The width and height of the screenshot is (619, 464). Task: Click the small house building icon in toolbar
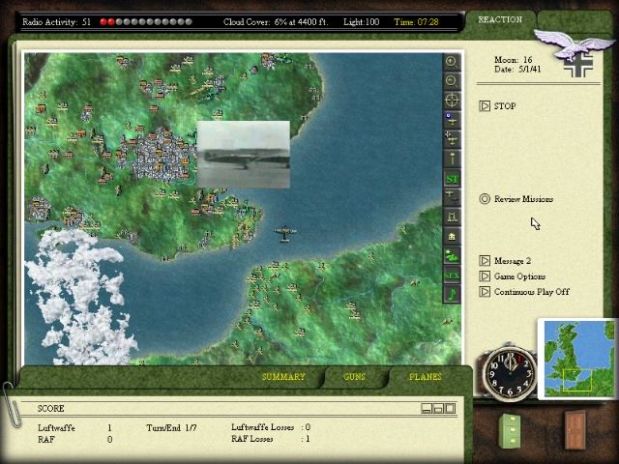(x=452, y=237)
